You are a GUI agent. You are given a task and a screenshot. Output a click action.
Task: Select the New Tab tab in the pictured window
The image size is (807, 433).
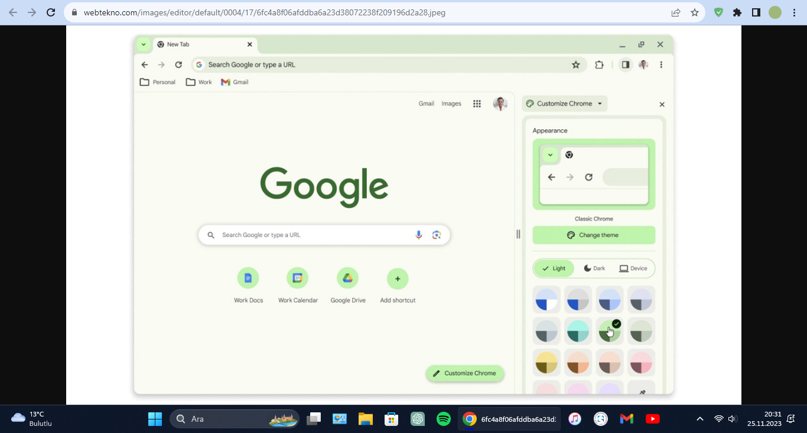[204, 44]
